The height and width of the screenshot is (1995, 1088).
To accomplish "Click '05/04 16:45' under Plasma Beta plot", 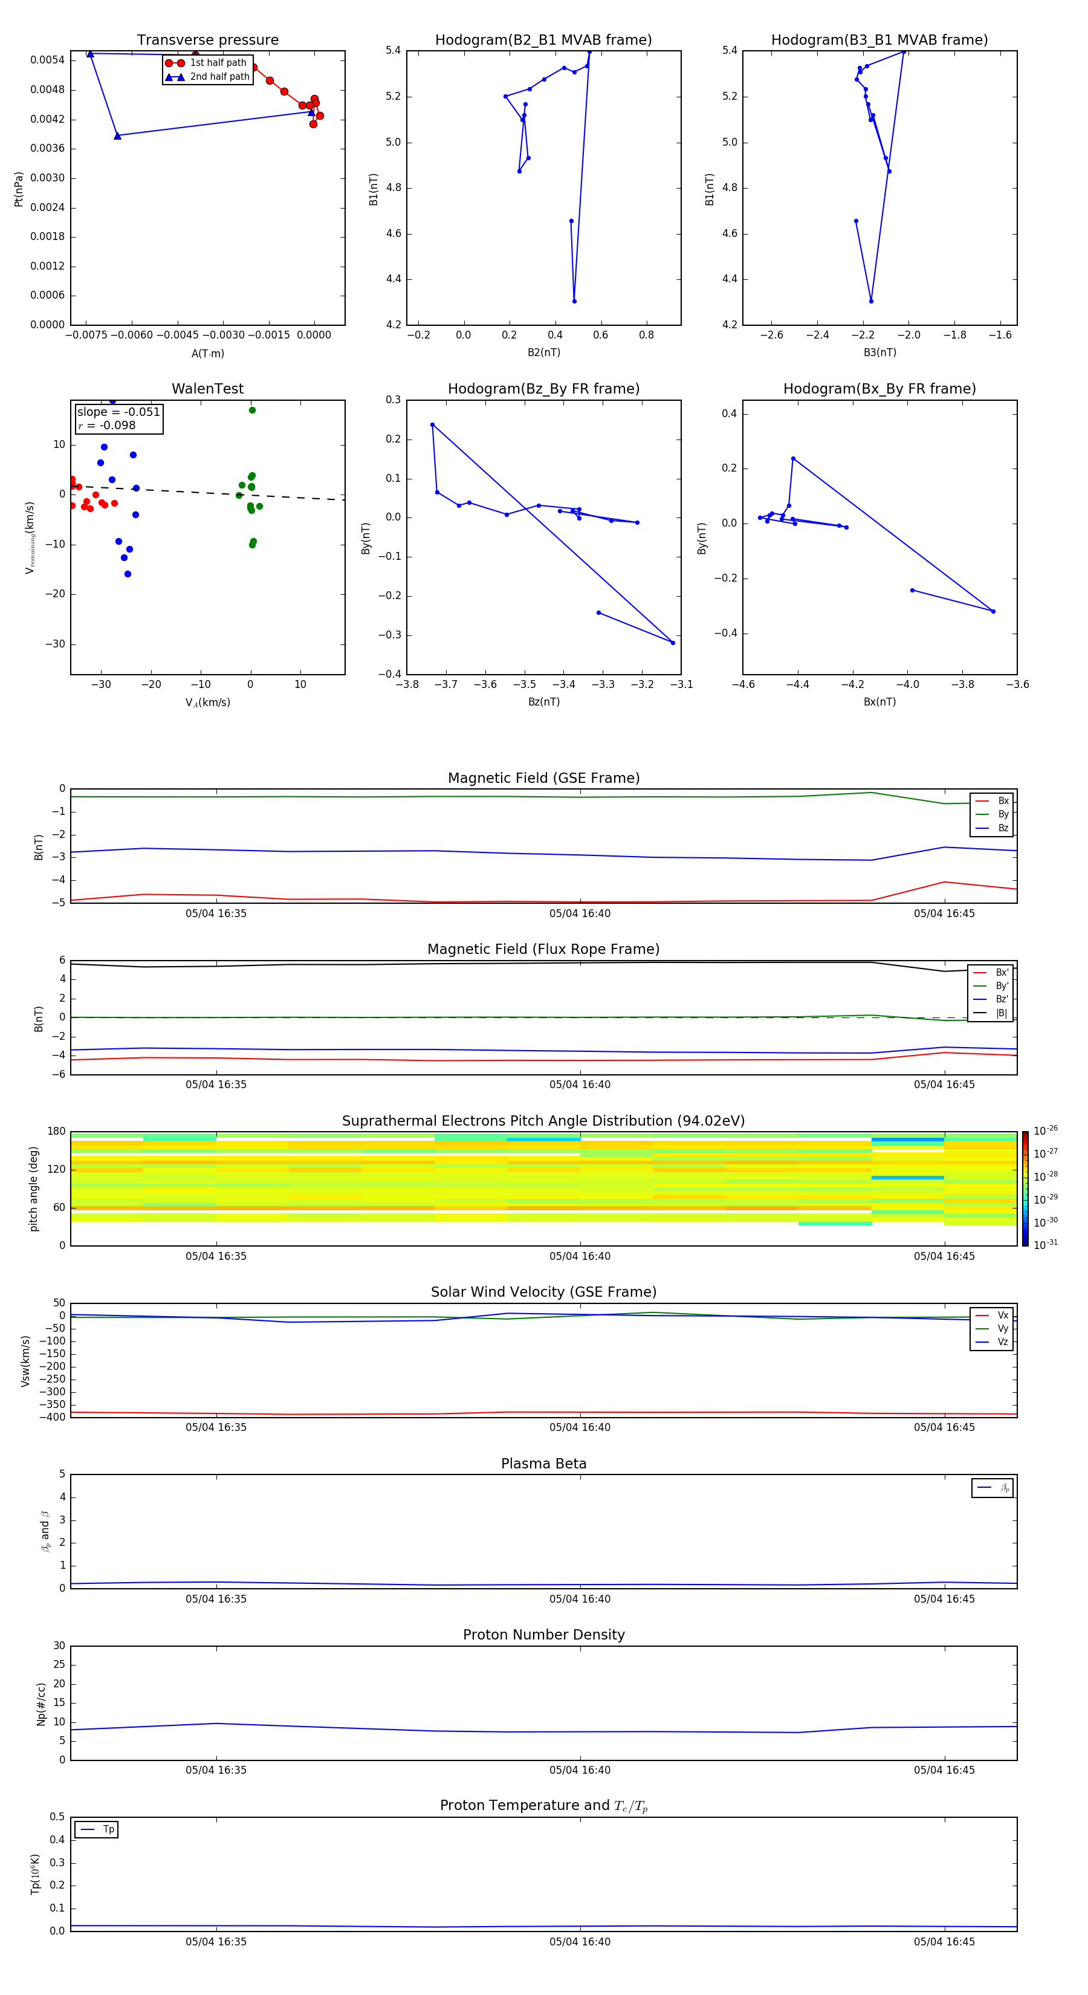I will pos(944,1598).
